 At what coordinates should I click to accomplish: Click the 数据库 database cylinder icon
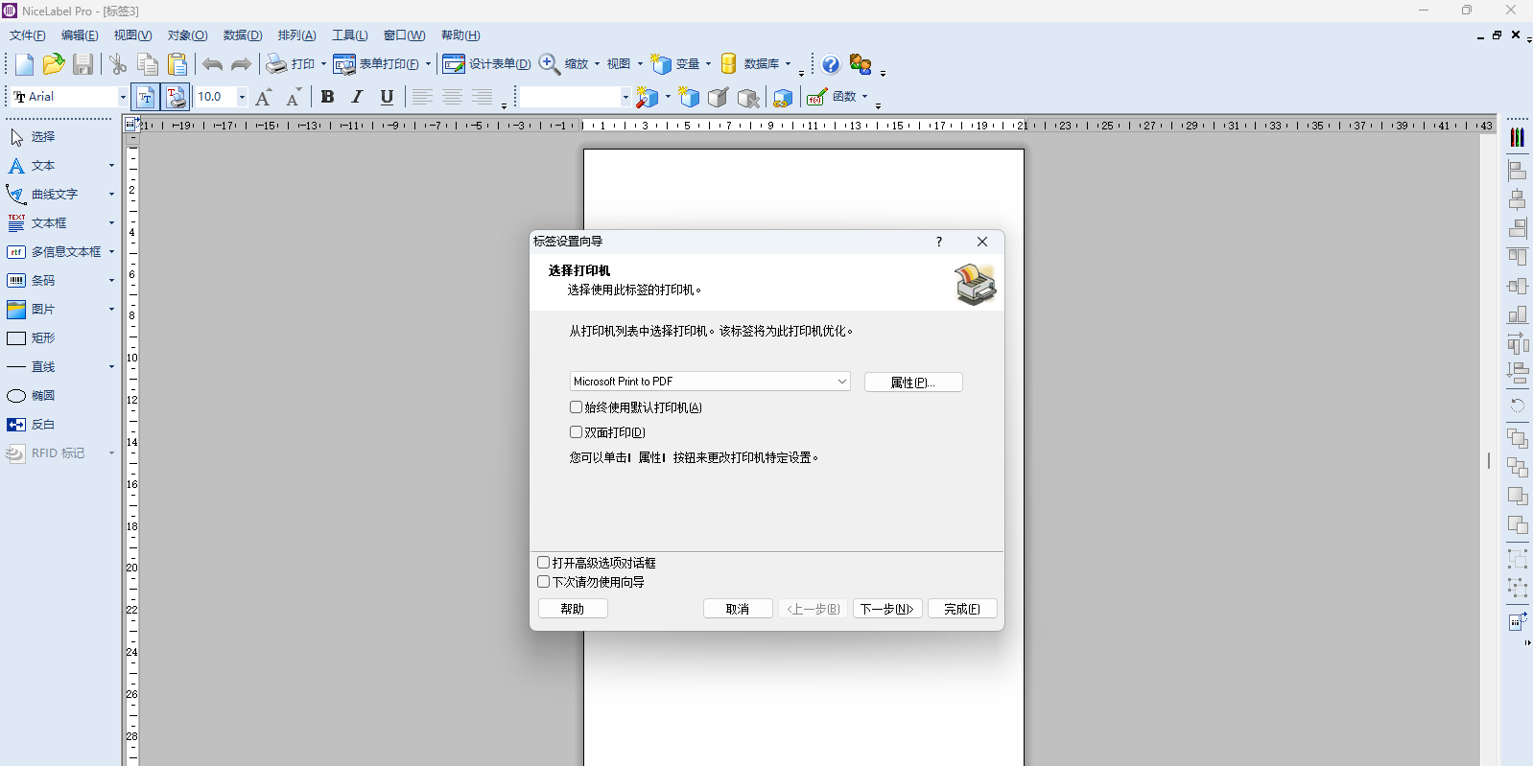coord(729,64)
